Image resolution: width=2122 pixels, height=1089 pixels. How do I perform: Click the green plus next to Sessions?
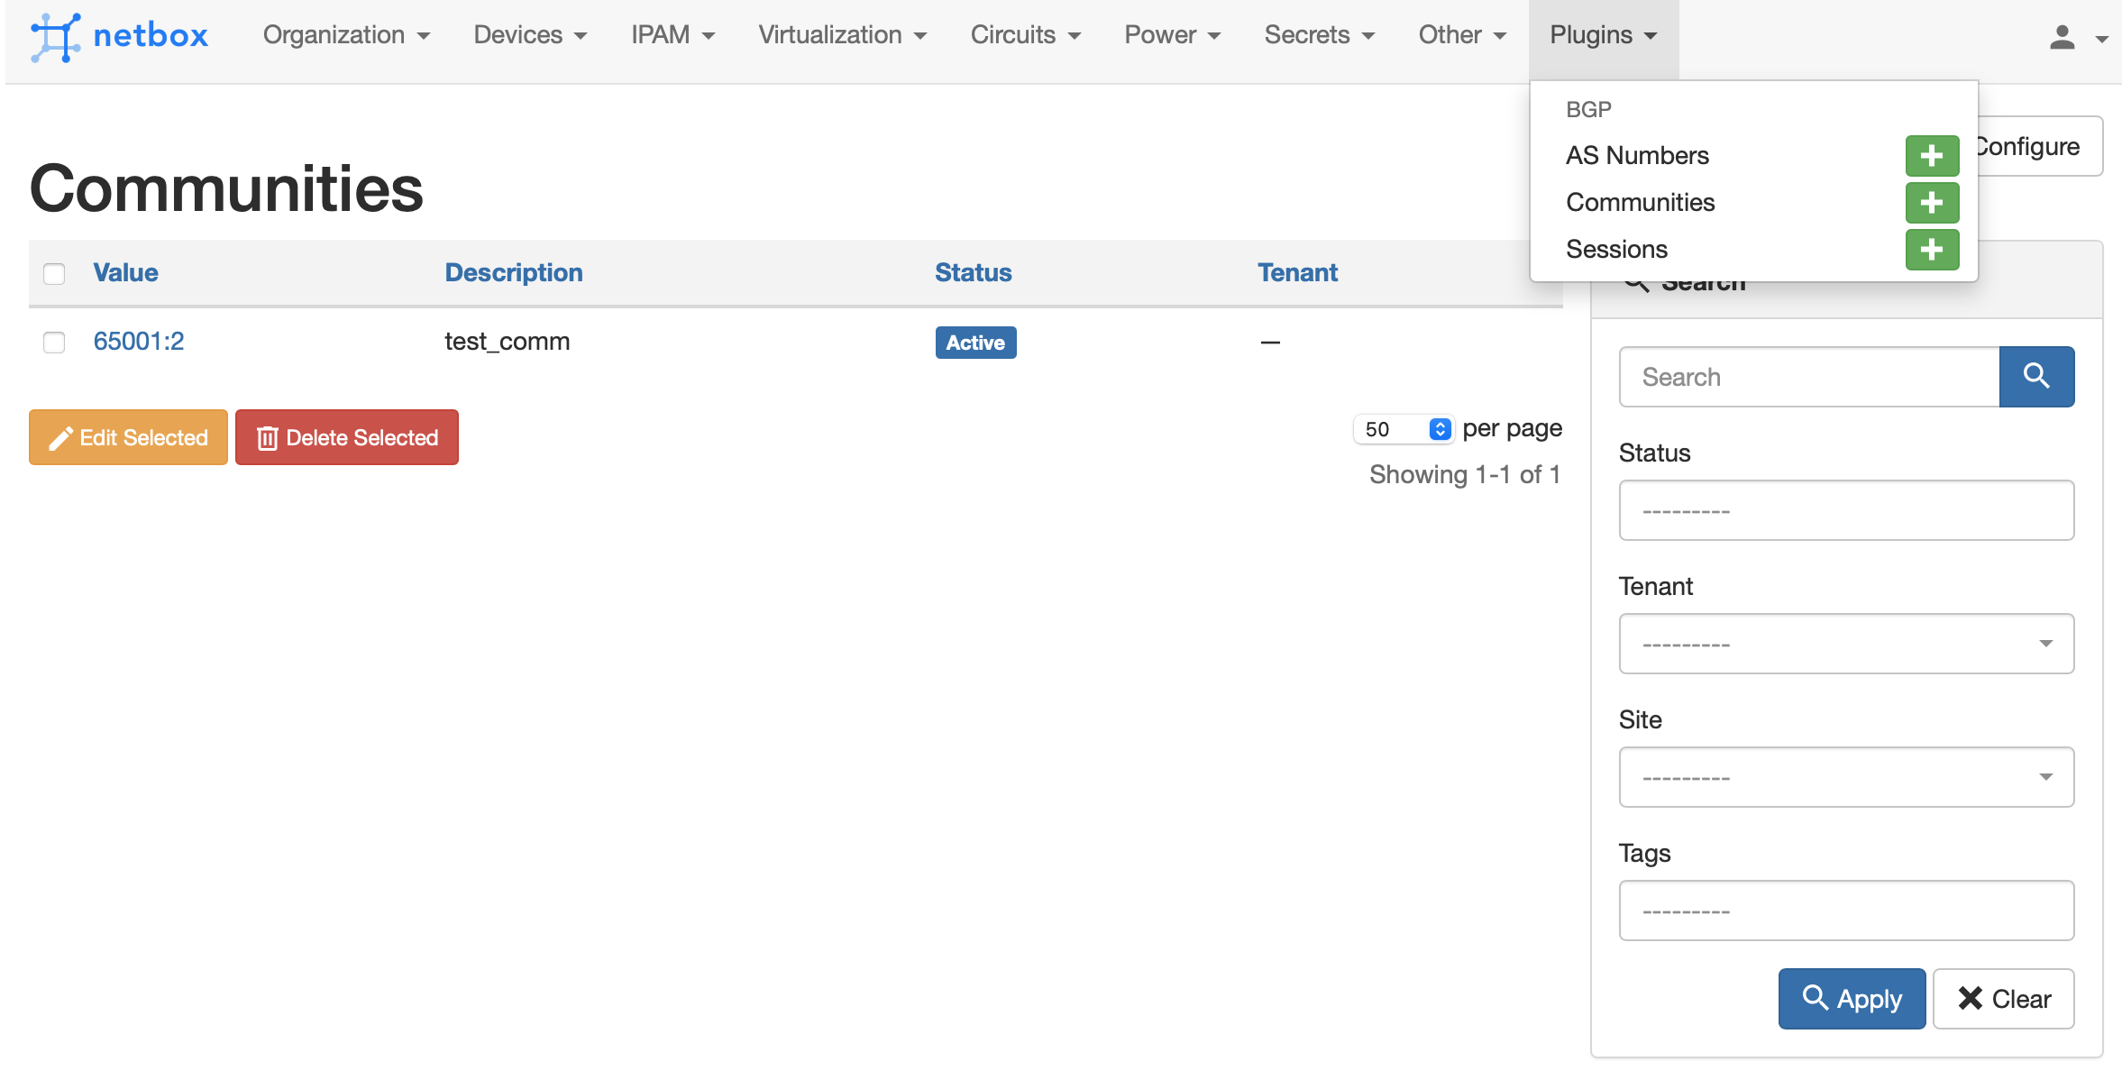point(1931,250)
